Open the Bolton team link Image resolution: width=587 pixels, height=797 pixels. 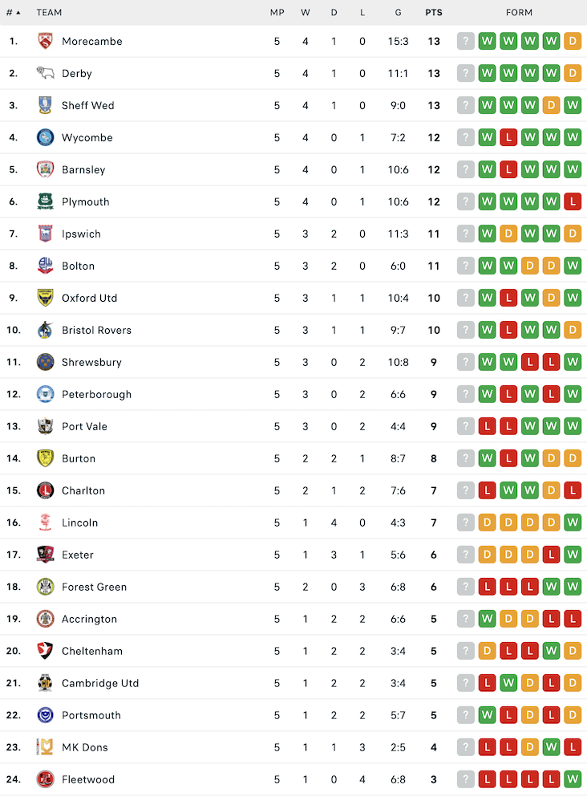(x=79, y=266)
